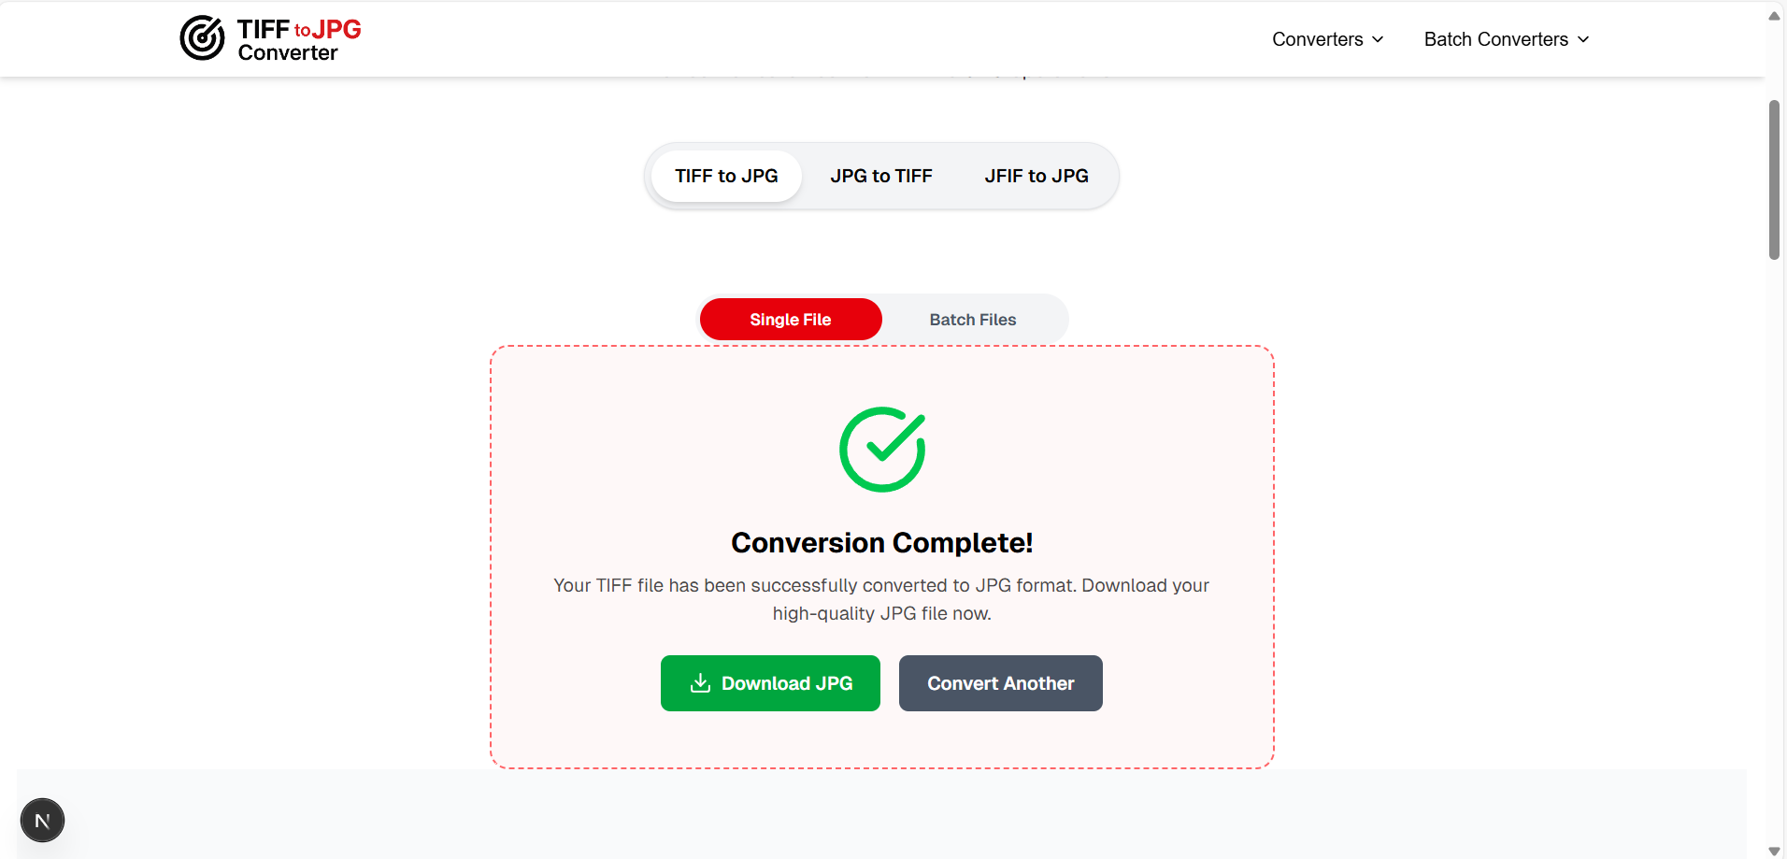
Task: Click the scrollbar down arrow
Action: click(1773, 851)
